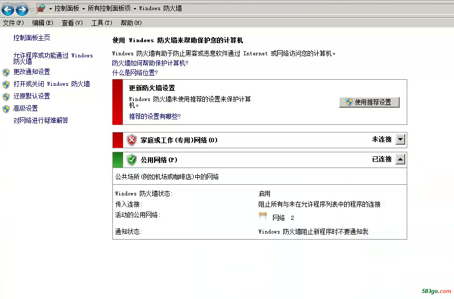Open 允许程序或功能通过 Windows 防火墙 link

pyautogui.click(x=53, y=58)
